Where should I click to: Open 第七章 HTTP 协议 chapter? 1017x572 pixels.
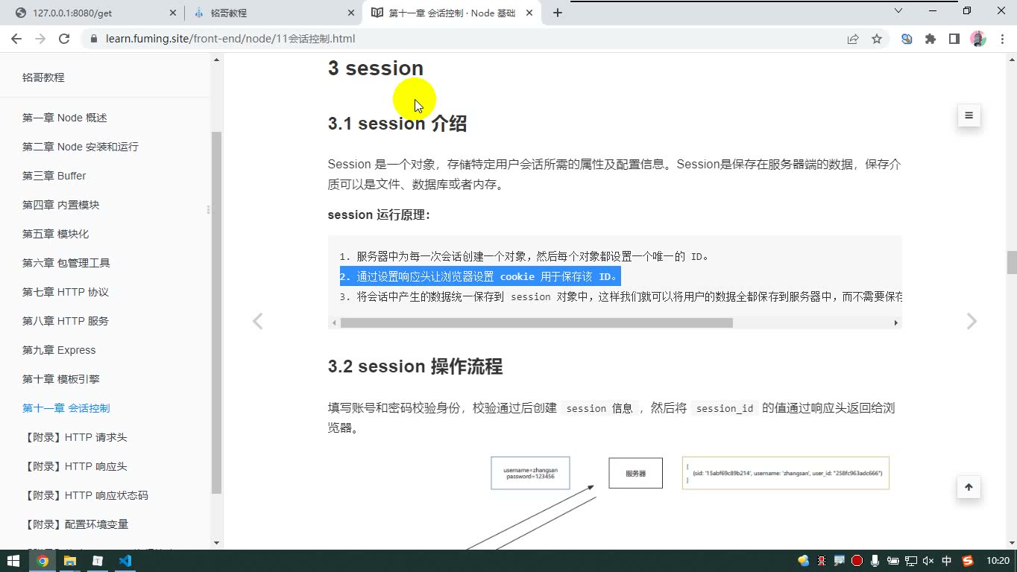66,292
